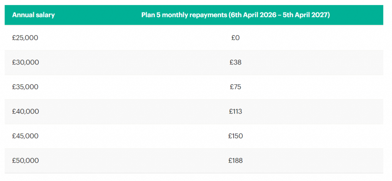Viewport: 392px width, 181px height.
Task: Select the £25,000 annual salary cell
Action: [25, 38]
